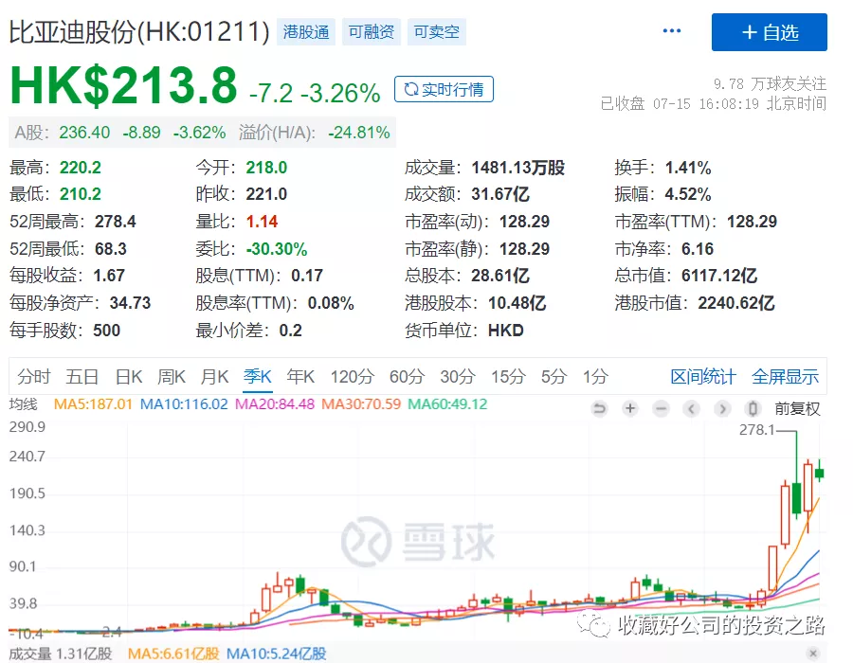Click the 成交额 value 31.67亿
This screenshot has height=663, width=853.
[500, 194]
